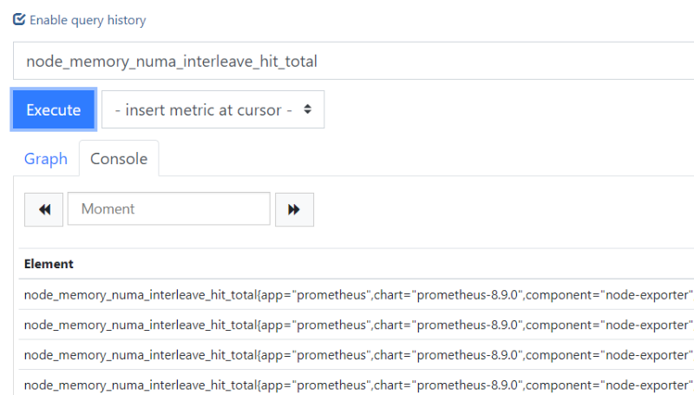This screenshot has height=395, width=694.
Task: Click component="node-exporter" text in the second row
Action: [609, 325]
